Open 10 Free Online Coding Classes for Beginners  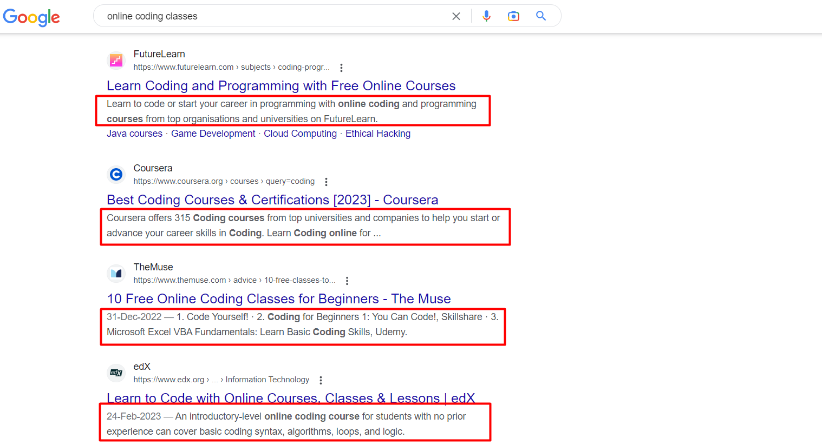click(279, 299)
